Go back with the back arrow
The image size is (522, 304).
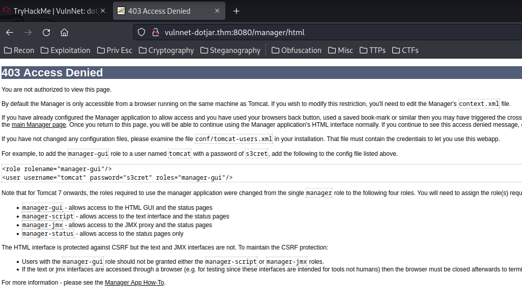click(10, 32)
